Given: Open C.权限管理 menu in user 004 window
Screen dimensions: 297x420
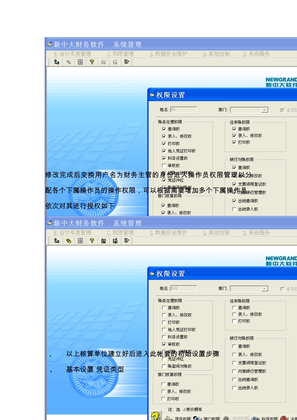Looking at the screenshot, I should [120, 233].
